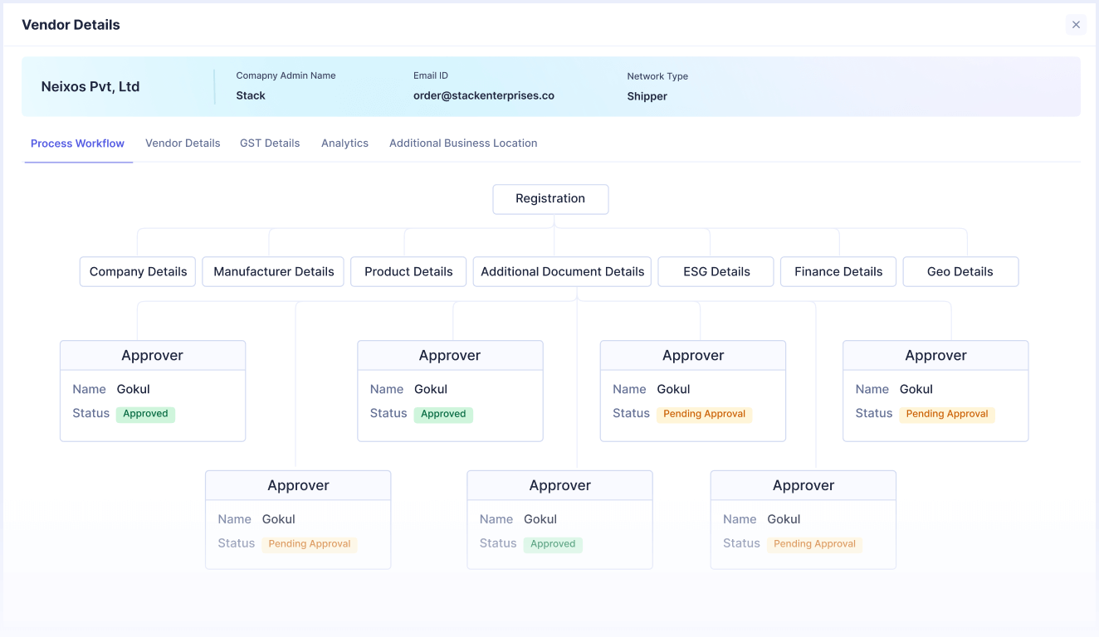Select the Additional Document Details step
Viewport: 1099px width, 637px height.
point(562,271)
